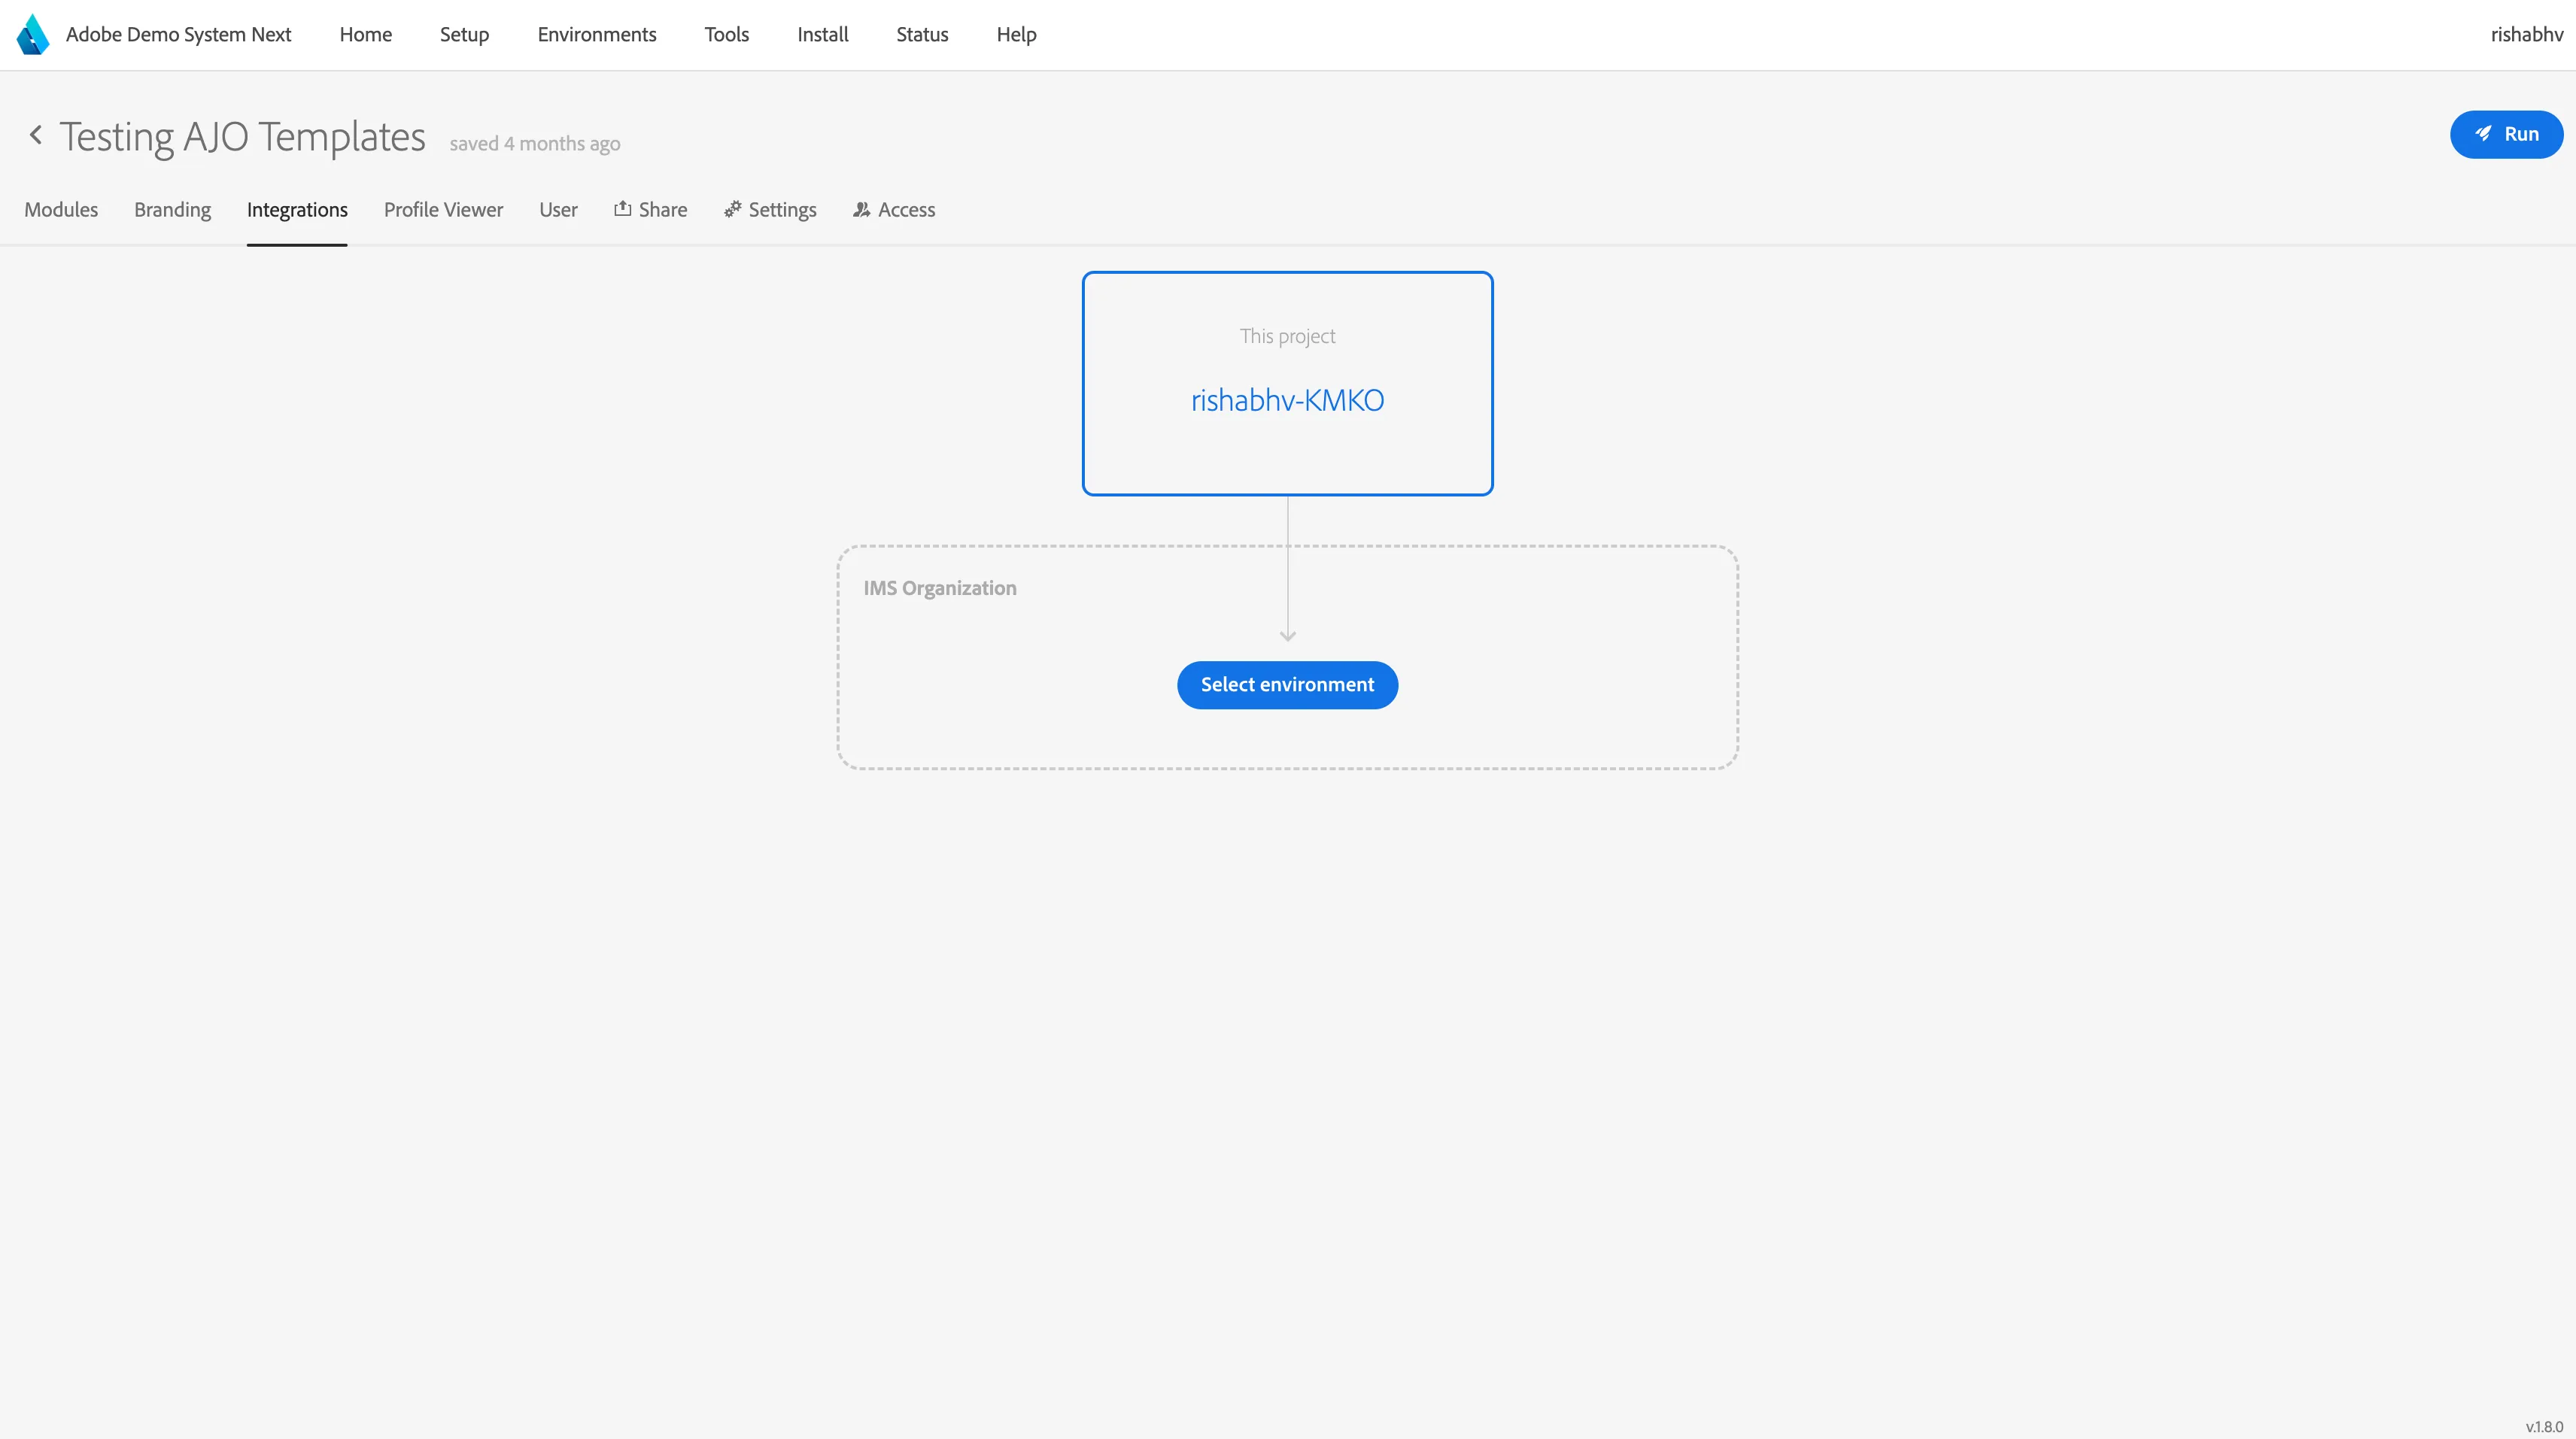Select the Integrations tab

(x=297, y=210)
